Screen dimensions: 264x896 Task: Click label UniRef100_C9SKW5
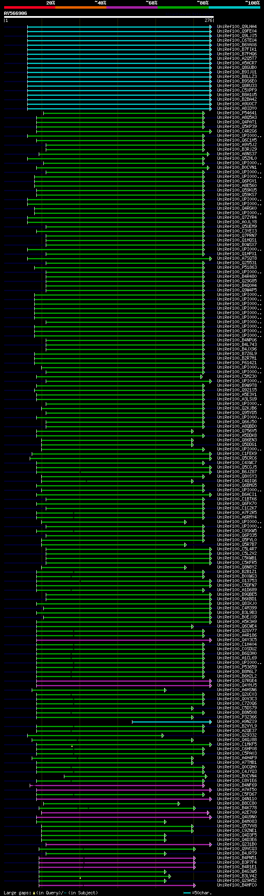(x=237, y=531)
